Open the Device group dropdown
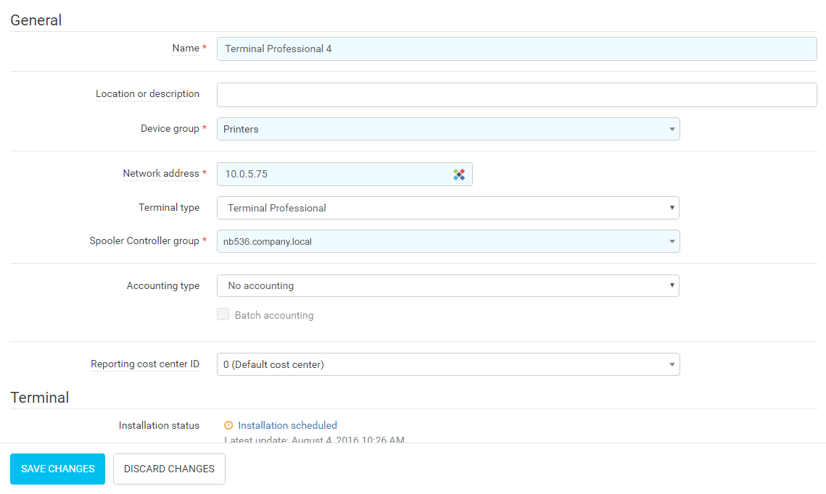This screenshot has width=826, height=494. (448, 129)
